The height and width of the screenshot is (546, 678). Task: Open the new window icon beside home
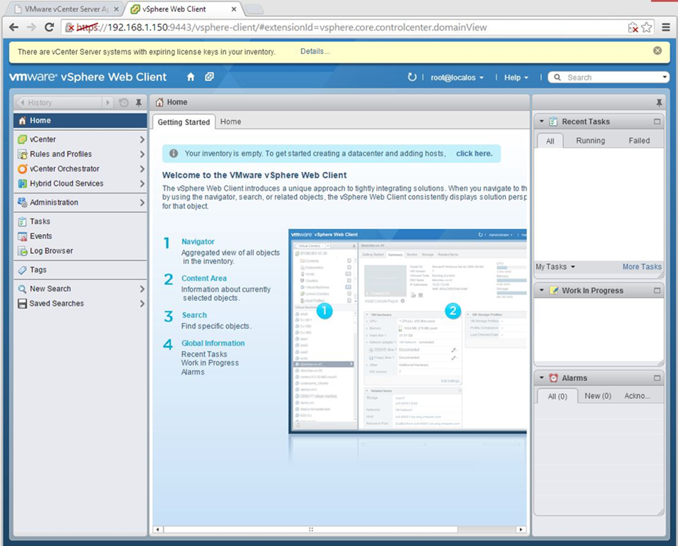209,77
